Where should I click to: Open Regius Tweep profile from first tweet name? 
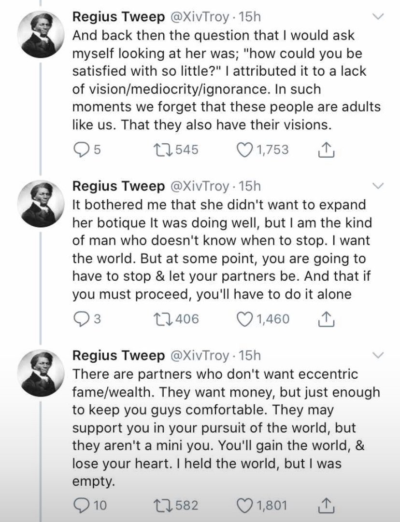[x=118, y=17]
